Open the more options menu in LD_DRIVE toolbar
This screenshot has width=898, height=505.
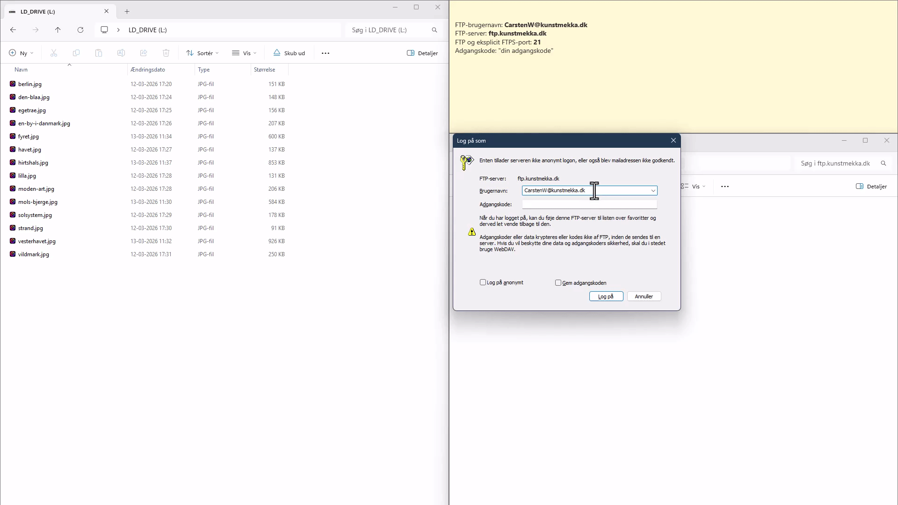(x=326, y=53)
